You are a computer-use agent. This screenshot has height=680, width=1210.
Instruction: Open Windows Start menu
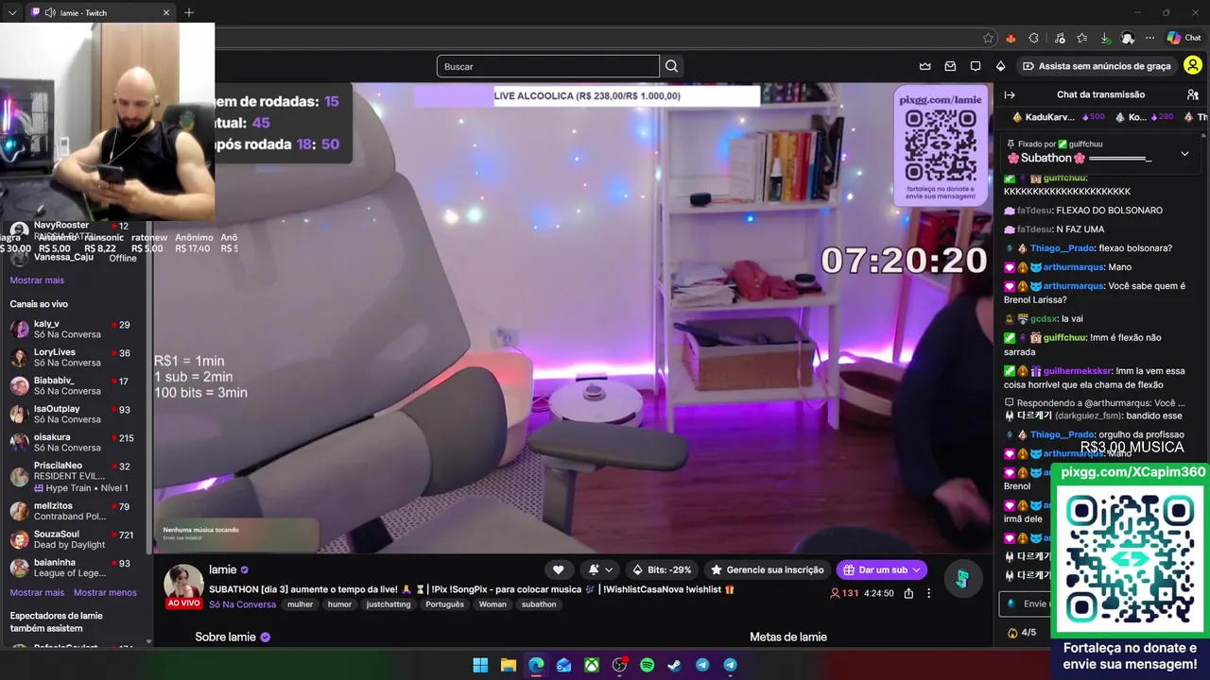coord(480,665)
